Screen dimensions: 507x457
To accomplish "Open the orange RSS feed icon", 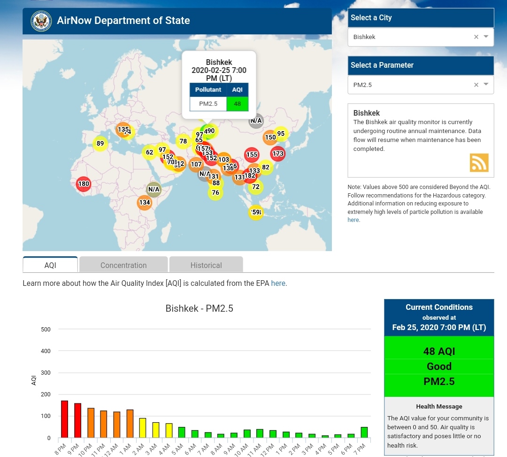I will pyautogui.click(x=479, y=163).
